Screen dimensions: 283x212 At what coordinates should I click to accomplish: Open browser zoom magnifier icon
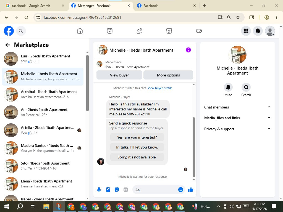pos(229,17)
